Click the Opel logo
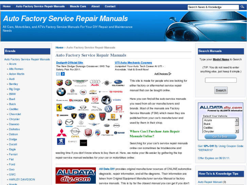Viewport: 247px width, 185px height. [x=75, y=133]
